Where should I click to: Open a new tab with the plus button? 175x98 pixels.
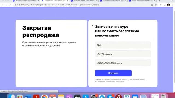point(159,1)
